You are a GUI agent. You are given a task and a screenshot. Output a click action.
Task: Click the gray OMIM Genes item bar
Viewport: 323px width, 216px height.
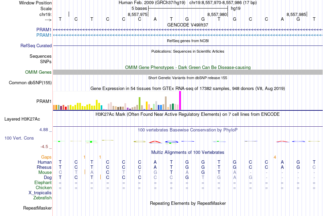click(188, 72)
